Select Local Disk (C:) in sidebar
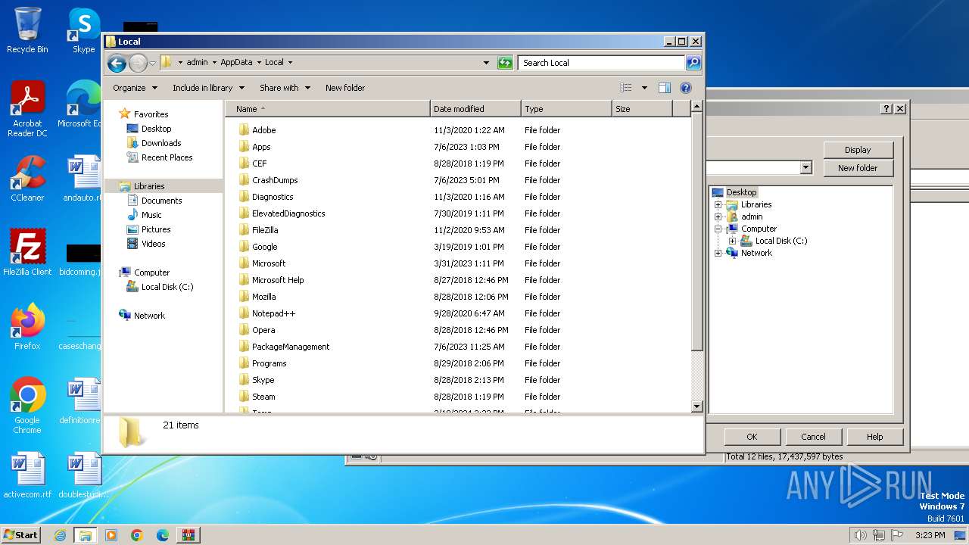This screenshot has height=545, width=969. click(167, 287)
